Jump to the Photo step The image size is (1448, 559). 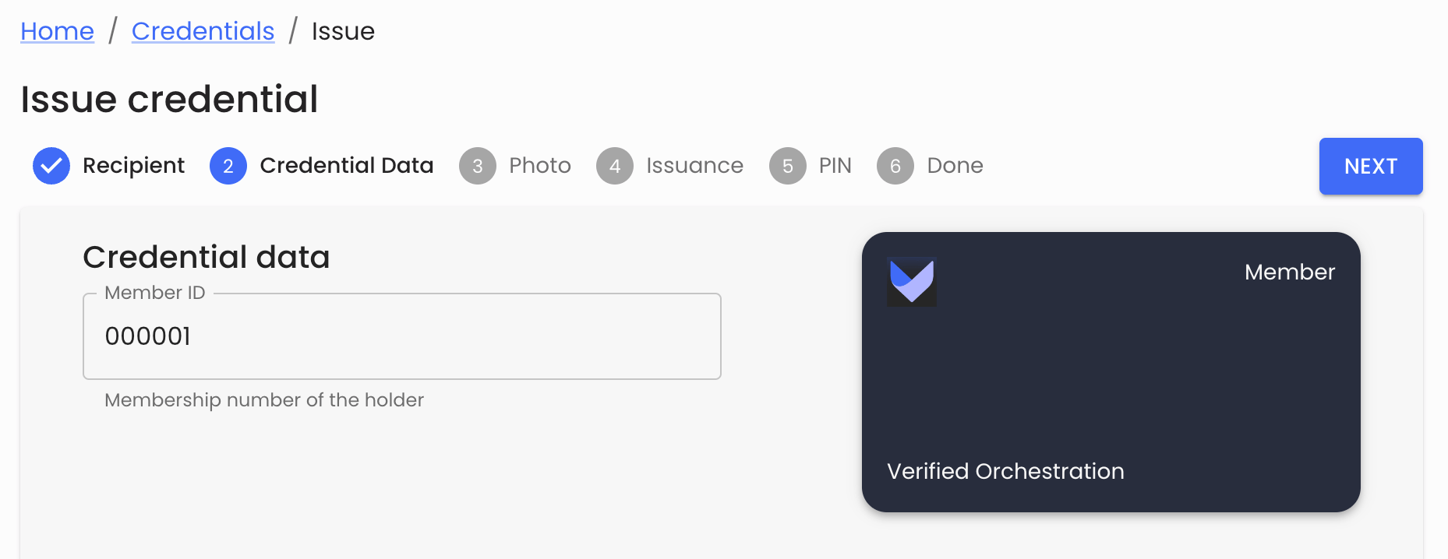point(540,166)
